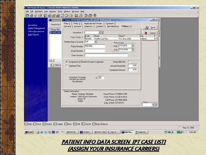Open the Policy Dates Start date dropdown
The image size is (206, 155).
tap(132, 46)
